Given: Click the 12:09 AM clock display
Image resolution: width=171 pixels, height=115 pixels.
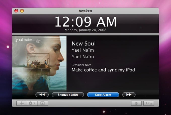Looking at the screenshot, I should tap(85, 22).
